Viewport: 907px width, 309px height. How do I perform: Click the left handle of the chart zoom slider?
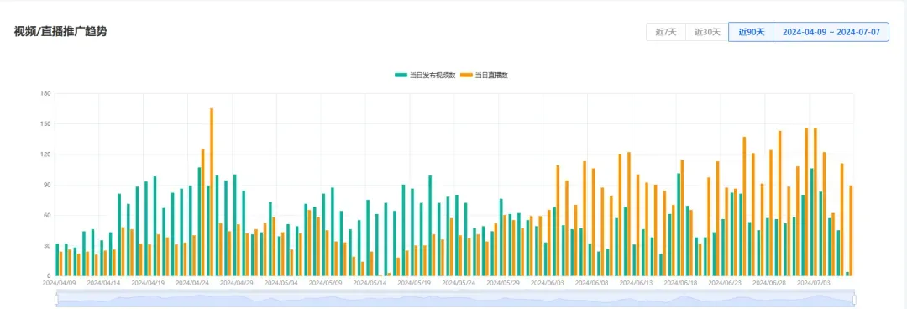click(x=57, y=299)
